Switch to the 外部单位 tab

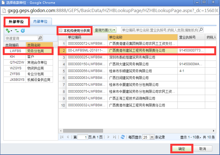16,22
